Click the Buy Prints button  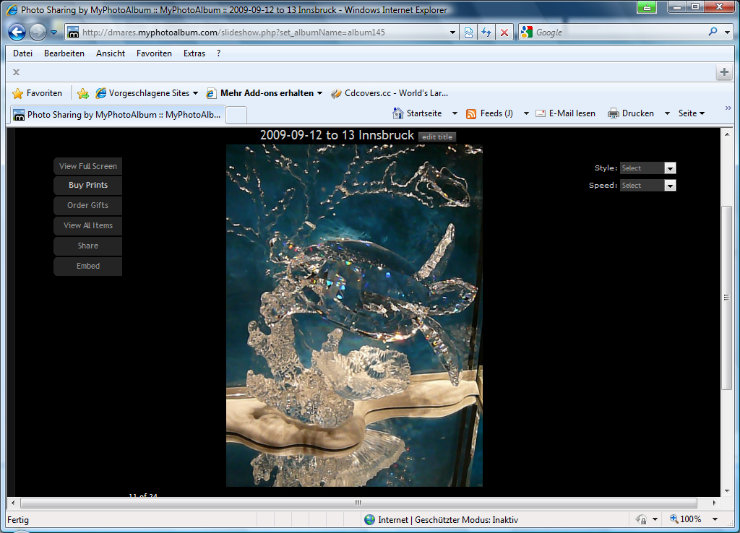pyautogui.click(x=88, y=186)
